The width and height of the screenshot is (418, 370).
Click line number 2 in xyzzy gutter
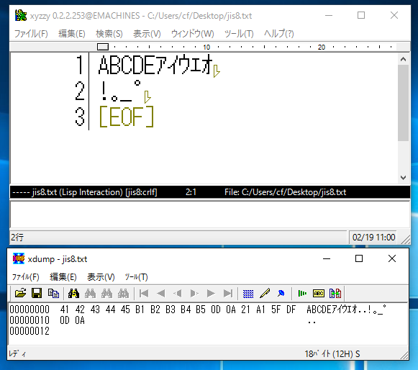tap(80, 91)
